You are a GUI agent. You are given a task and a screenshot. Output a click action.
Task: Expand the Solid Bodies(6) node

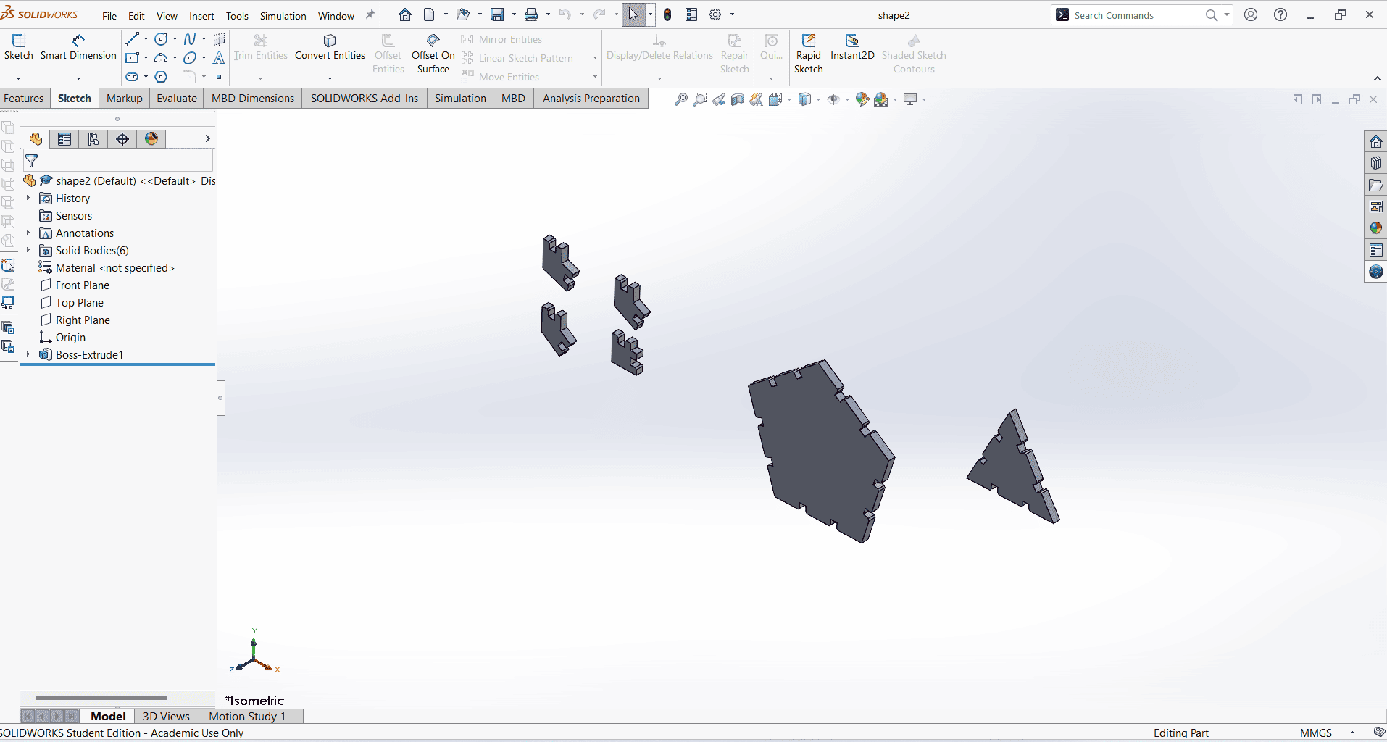pos(28,250)
